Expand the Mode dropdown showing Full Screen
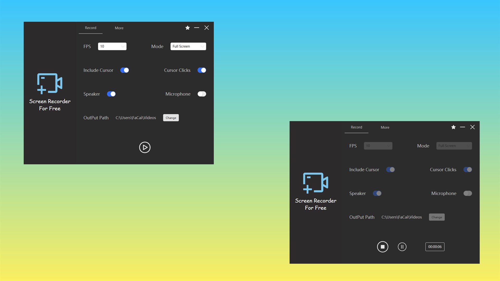500x281 pixels. point(188,46)
